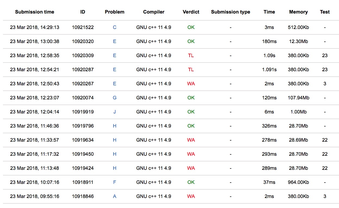This screenshot has height=208, width=339.
Task: Click the Submission time column header
Action: [x=34, y=12]
